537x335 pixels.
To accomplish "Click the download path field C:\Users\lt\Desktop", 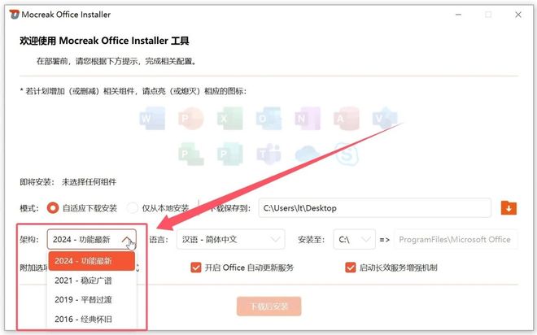I will pos(374,207).
